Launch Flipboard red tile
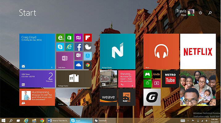This screenshot has height=123, width=221. (88, 38)
